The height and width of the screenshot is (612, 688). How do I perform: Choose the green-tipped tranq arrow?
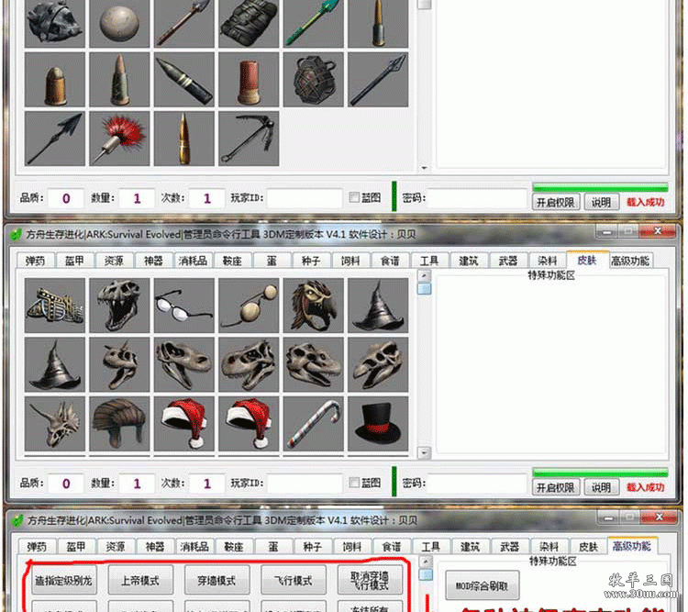[314, 23]
